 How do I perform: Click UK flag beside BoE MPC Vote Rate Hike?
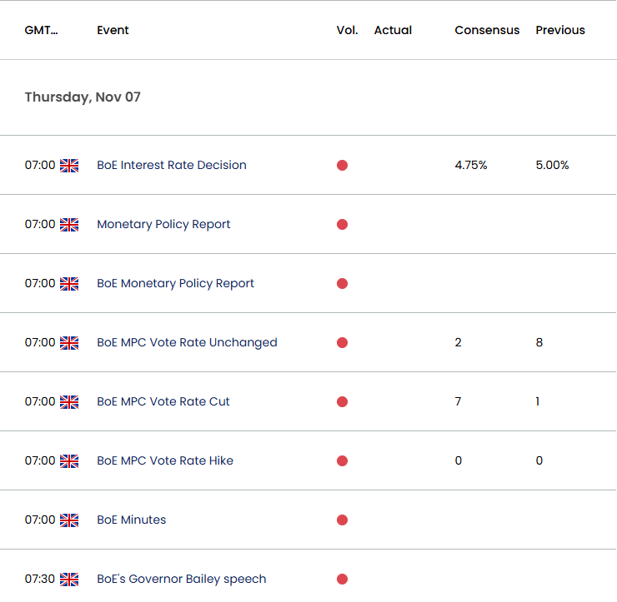pyautogui.click(x=69, y=461)
